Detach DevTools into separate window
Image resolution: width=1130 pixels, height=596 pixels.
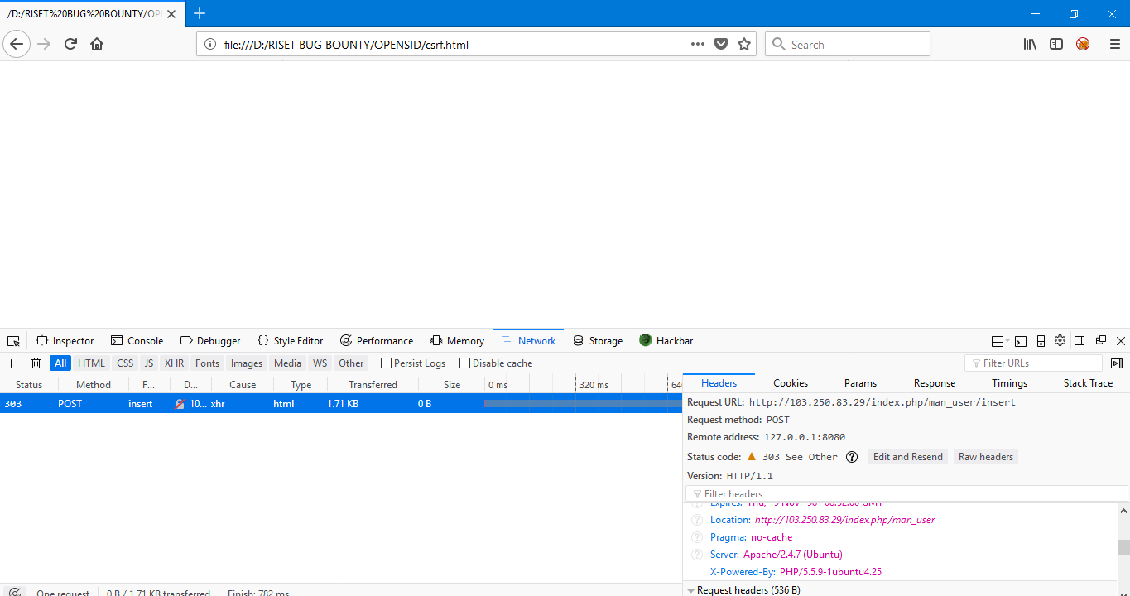(x=1100, y=340)
